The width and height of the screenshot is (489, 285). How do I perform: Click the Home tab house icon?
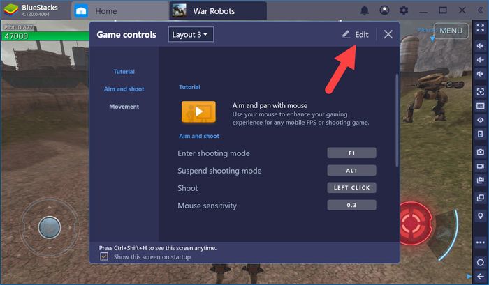point(81,11)
